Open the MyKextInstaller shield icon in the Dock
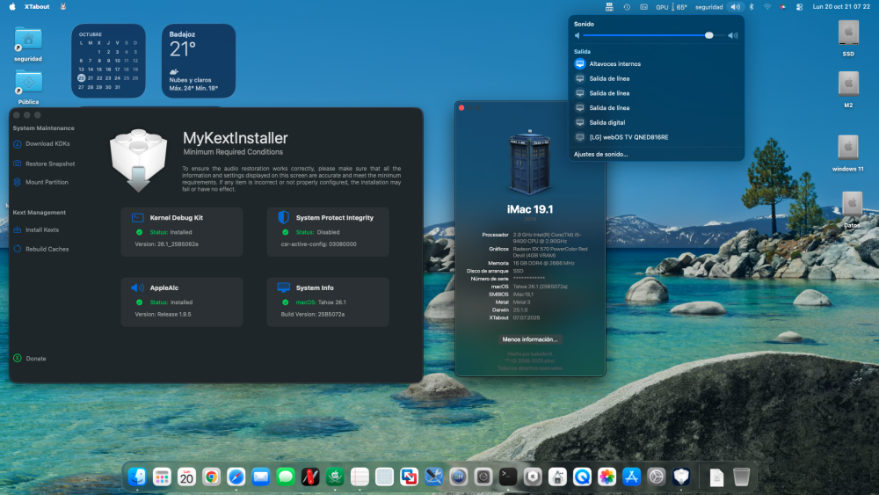The height and width of the screenshot is (495, 879). [681, 477]
